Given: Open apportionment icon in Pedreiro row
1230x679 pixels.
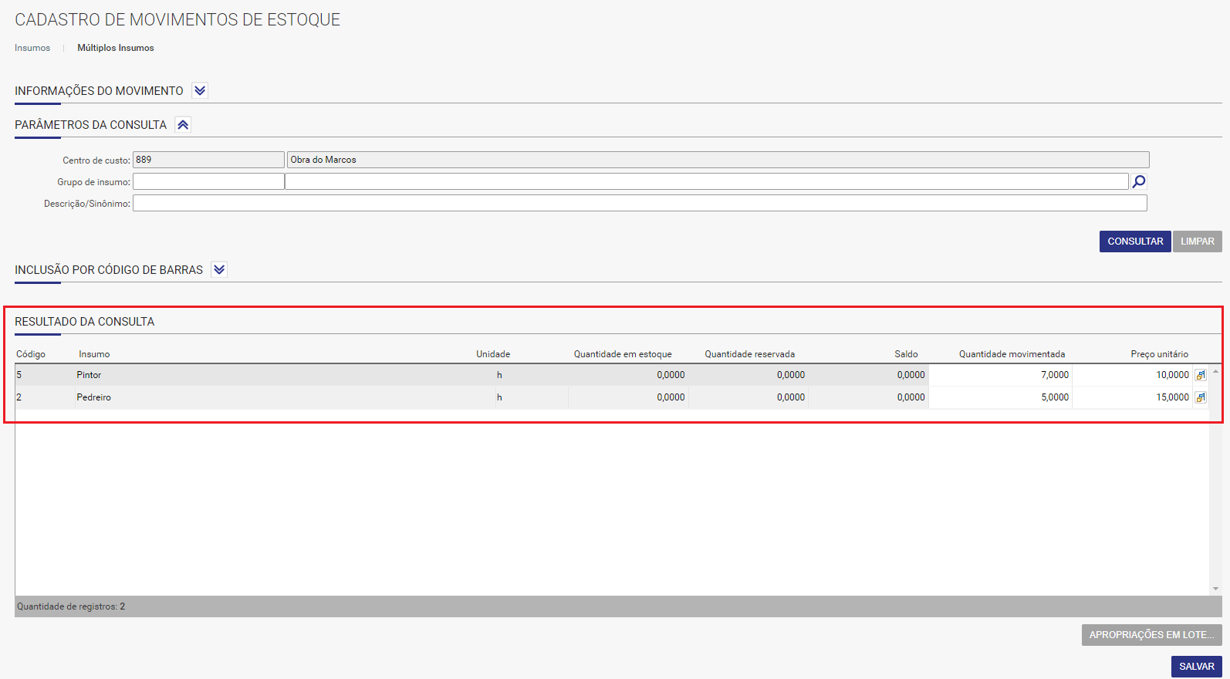Looking at the screenshot, I should pos(1201,397).
